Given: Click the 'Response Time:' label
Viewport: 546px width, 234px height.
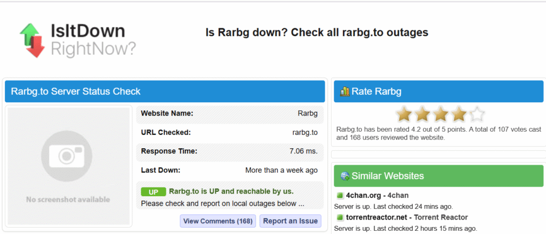Looking at the screenshot, I should pyautogui.click(x=169, y=151).
